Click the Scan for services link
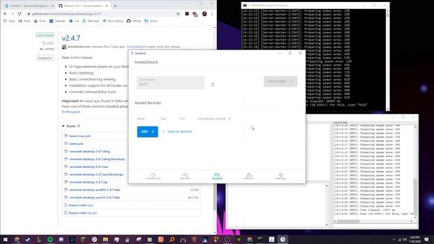 click(x=180, y=131)
